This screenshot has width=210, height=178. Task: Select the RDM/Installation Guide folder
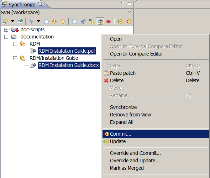point(54,58)
